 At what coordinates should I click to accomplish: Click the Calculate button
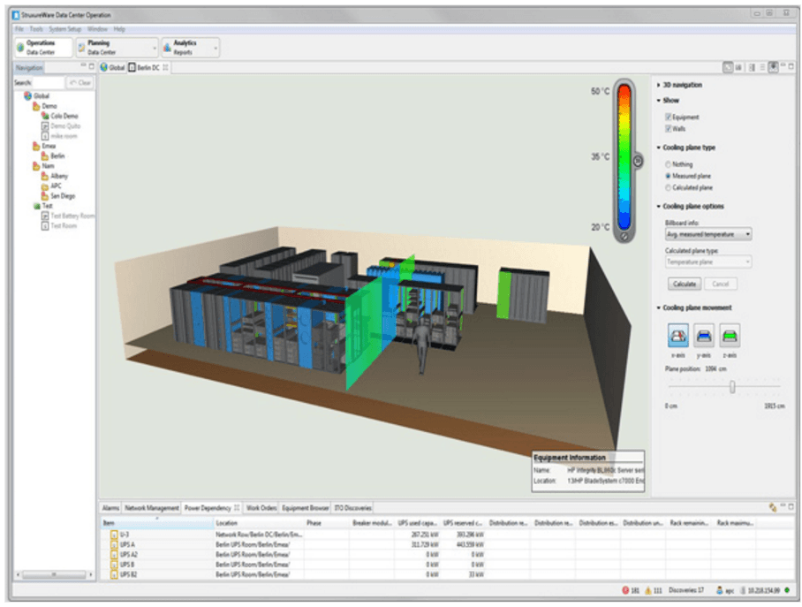685,284
